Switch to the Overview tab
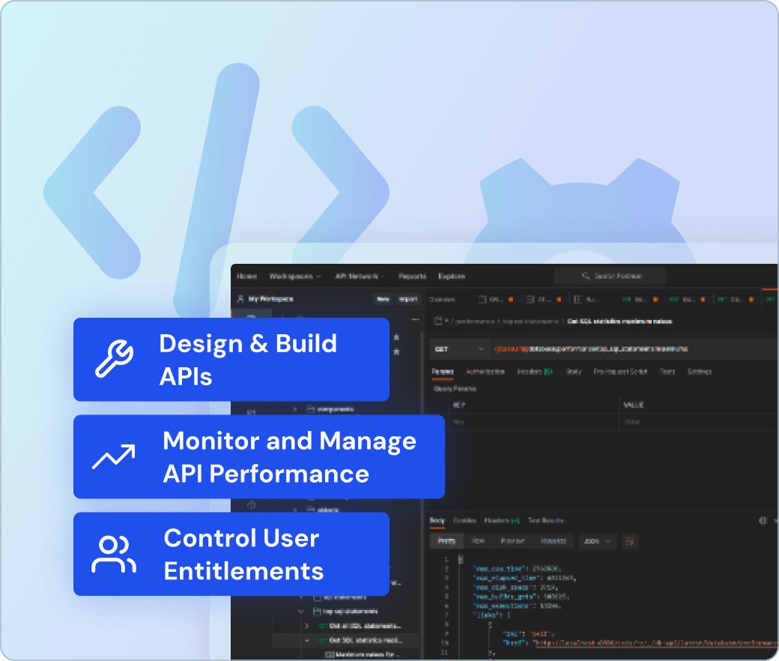Screen dimensions: 779x661 [442, 299]
